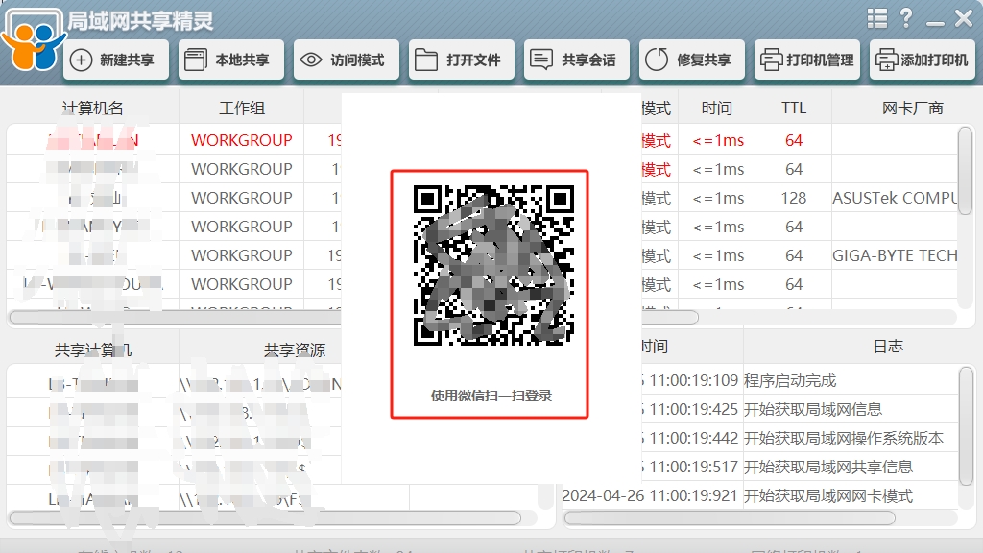Click the 共享资源 column header
The width and height of the screenshot is (983, 553).
(295, 349)
